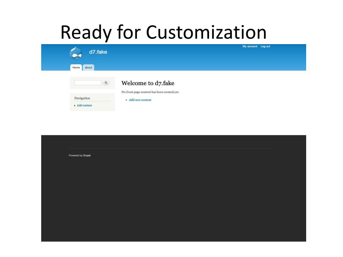343x257 pixels.
Task: Open the Drupal link in footer
Action: 87,156
